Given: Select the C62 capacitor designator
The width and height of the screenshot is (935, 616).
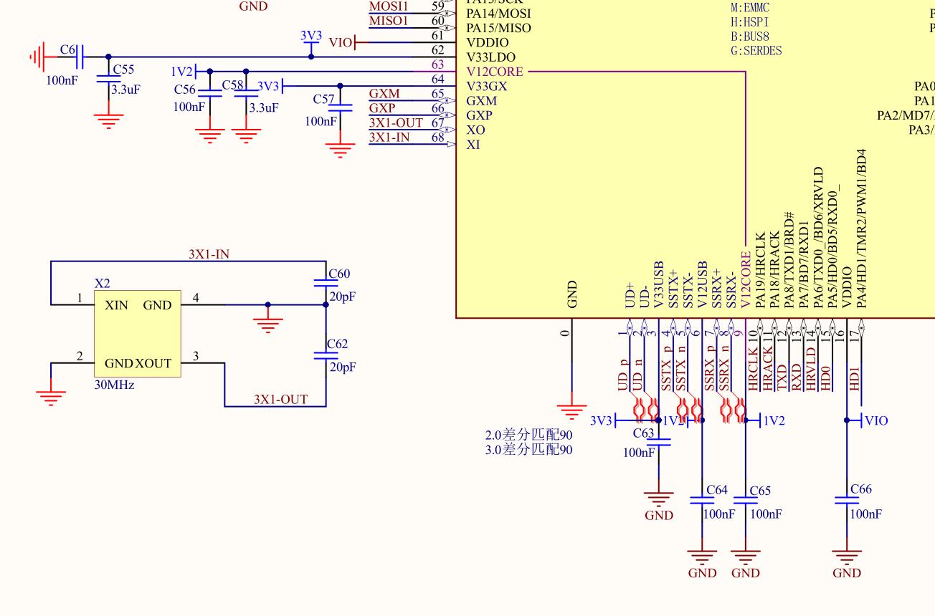Looking at the screenshot, I should (337, 344).
